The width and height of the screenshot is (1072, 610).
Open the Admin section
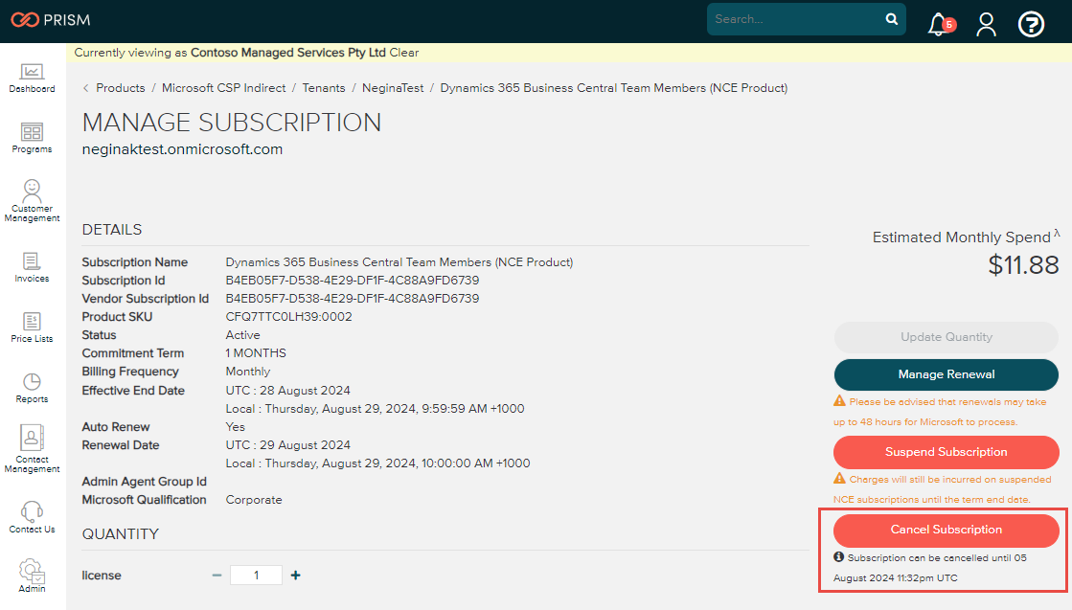(32, 576)
